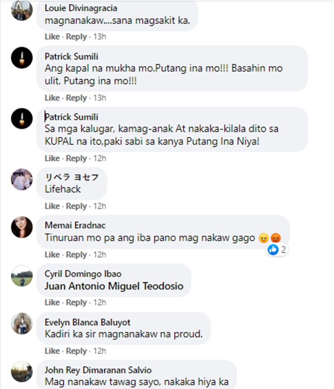
Task: Like Cyril Domingo Ibao's comment
Action: coord(52,302)
